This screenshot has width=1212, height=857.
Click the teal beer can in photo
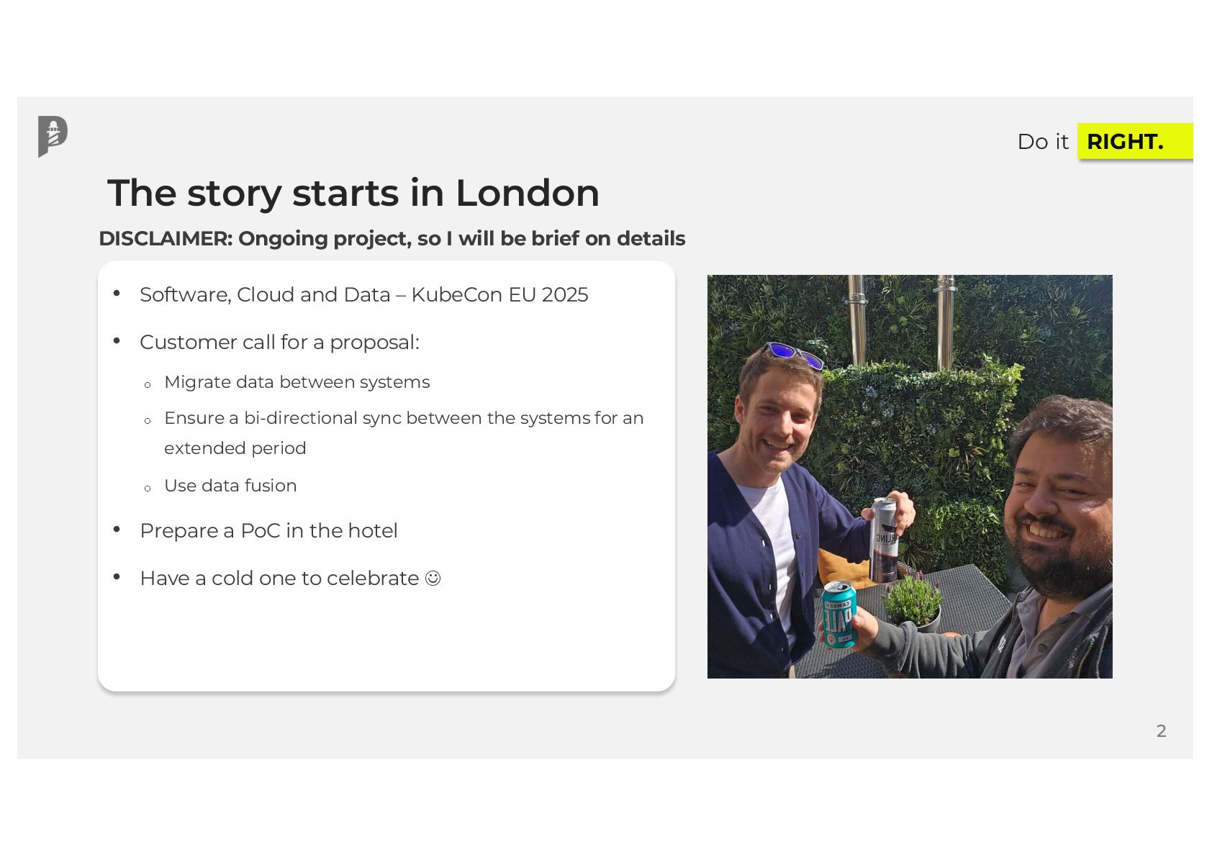[x=839, y=614]
